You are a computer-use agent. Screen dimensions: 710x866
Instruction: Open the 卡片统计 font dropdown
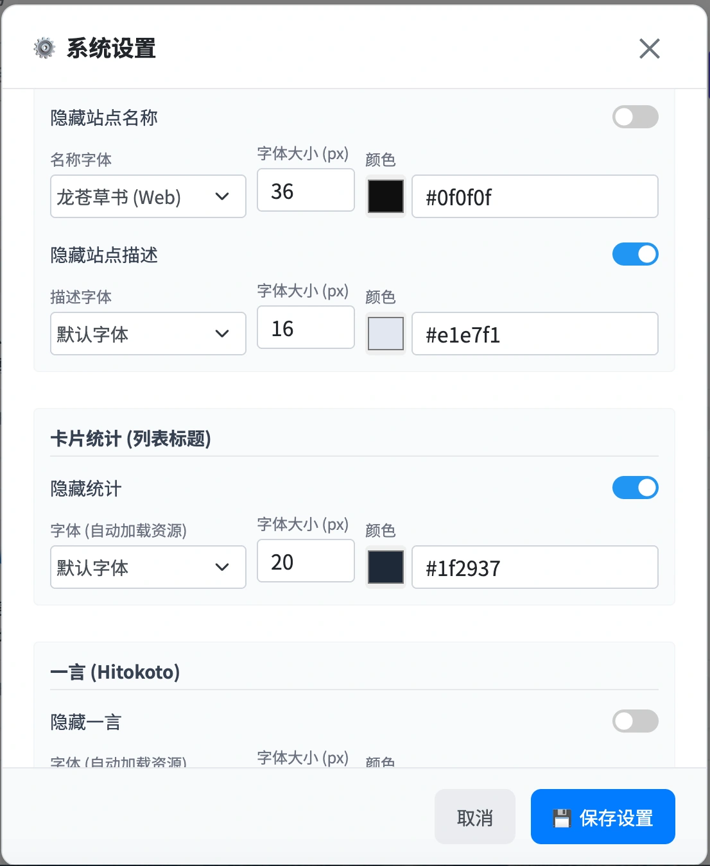148,567
